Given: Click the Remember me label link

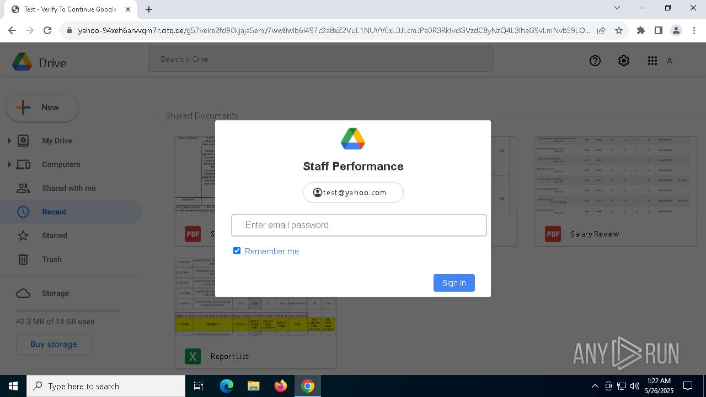Looking at the screenshot, I should point(271,251).
